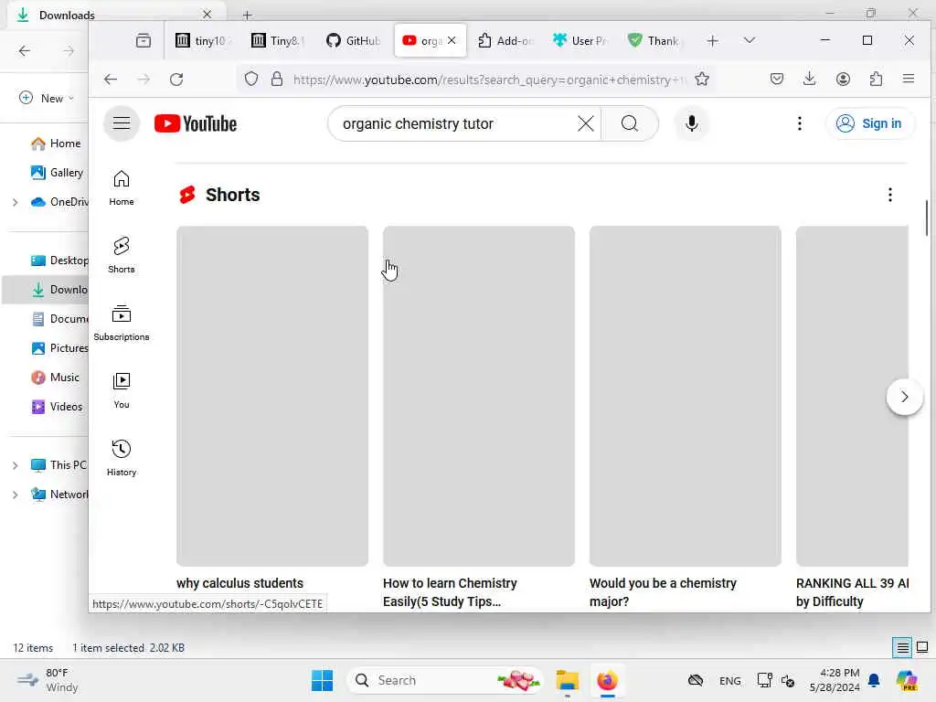Open Firefox account menu
Screen dimensions: 936x702
[843, 79]
